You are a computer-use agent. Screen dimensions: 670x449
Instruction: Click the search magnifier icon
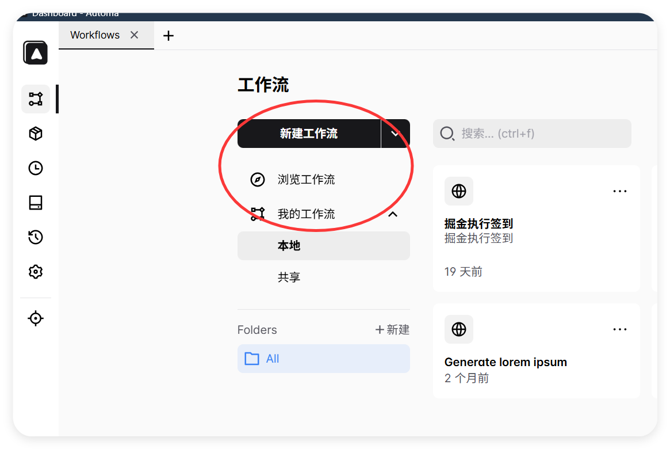pos(447,134)
